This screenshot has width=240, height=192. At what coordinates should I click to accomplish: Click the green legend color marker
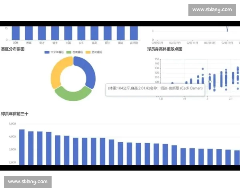click(68, 52)
